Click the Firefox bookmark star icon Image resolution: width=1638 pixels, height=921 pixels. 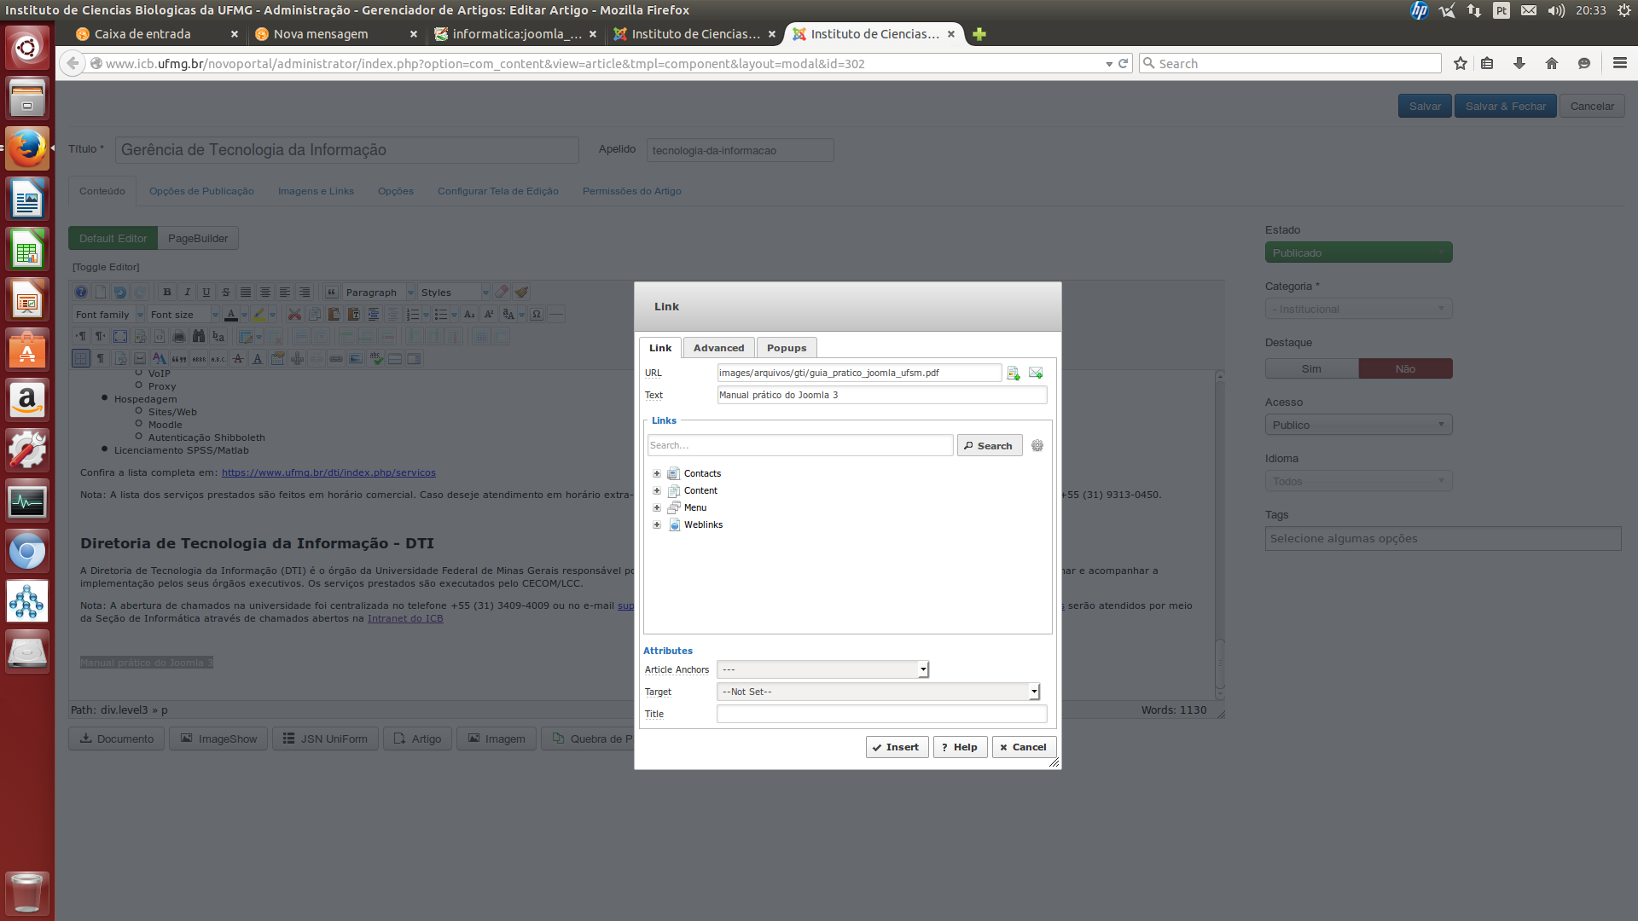[1461, 63]
